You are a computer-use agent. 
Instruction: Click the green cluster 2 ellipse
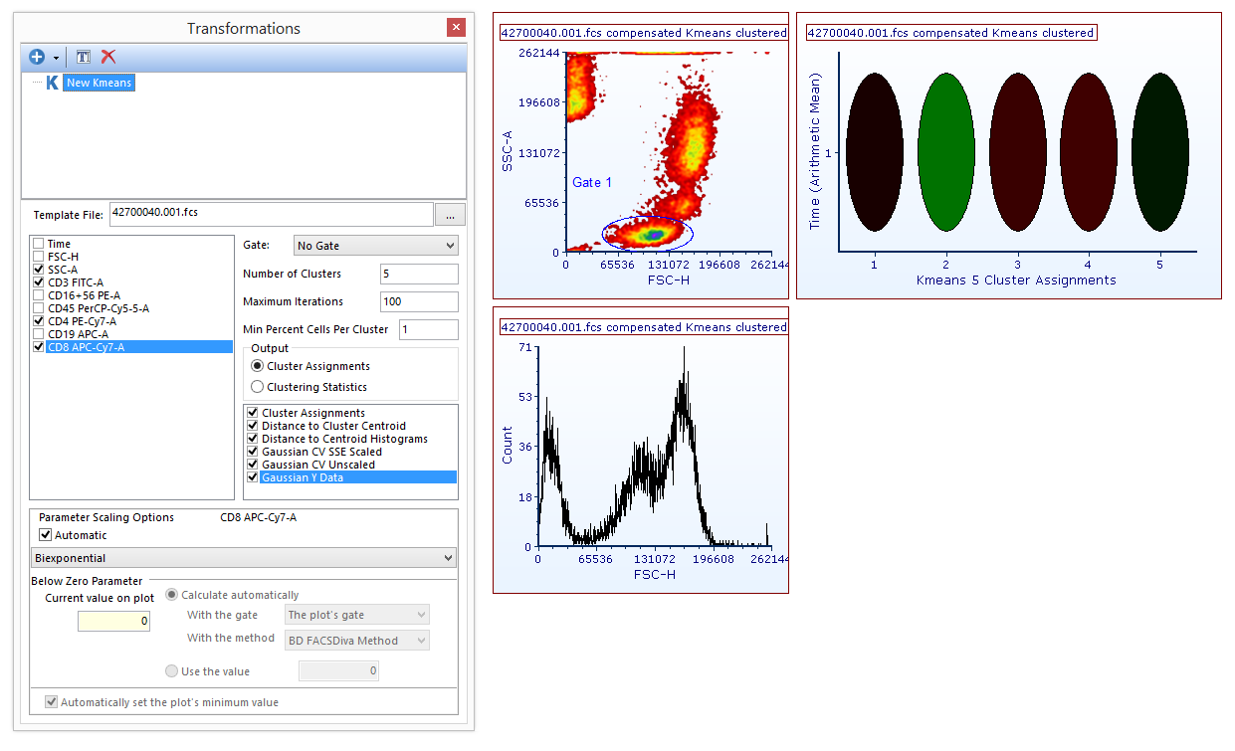pyautogui.click(x=945, y=152)
